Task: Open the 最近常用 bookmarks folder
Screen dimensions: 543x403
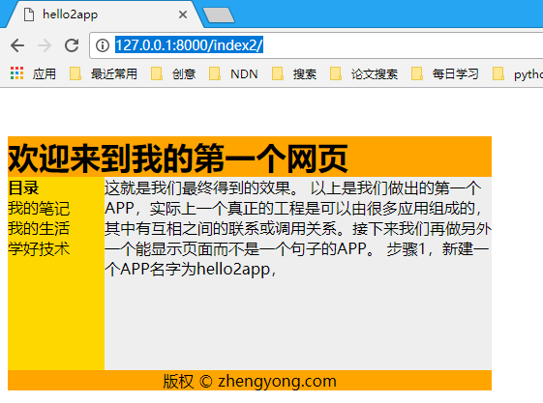Action: click(104, 73)
